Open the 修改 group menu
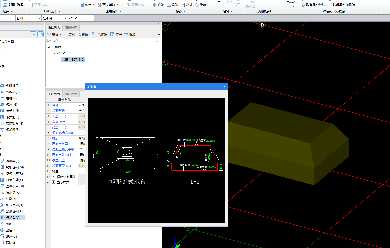The height and width of the screenshot is (248, 390). tap(181, 11)
